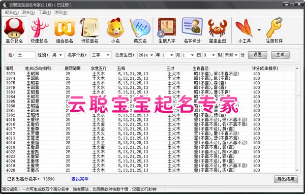Click 注册软件 key icon

click(274, 30)
